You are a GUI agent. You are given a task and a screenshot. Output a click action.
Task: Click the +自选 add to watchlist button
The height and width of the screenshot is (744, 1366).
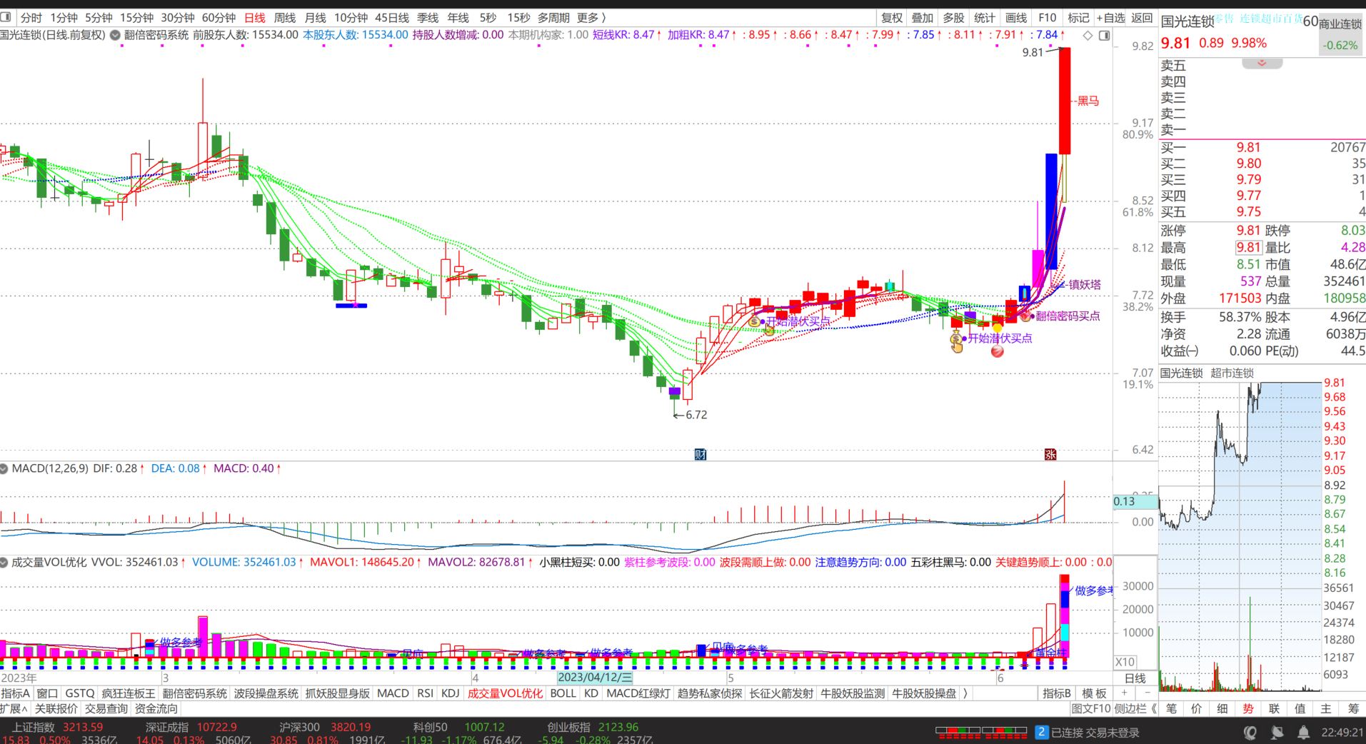(1110, 17)
